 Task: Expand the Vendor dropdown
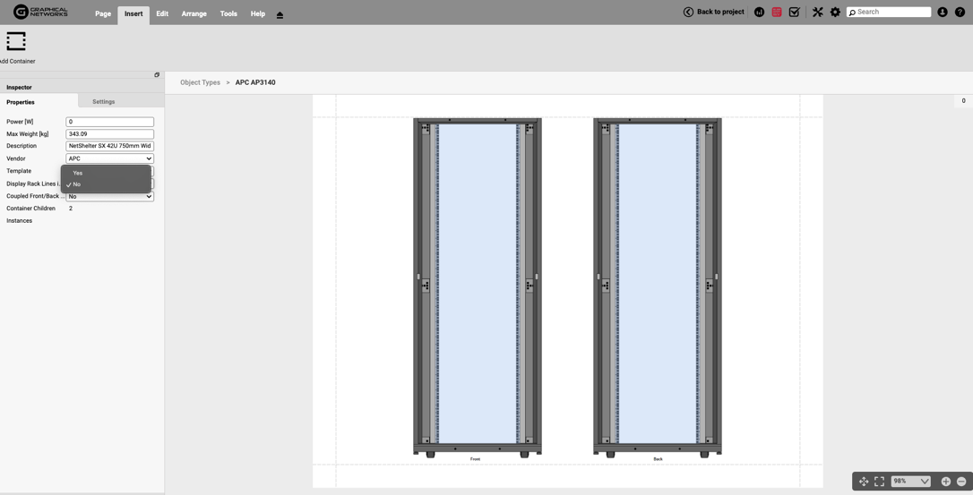click(109, 158)
